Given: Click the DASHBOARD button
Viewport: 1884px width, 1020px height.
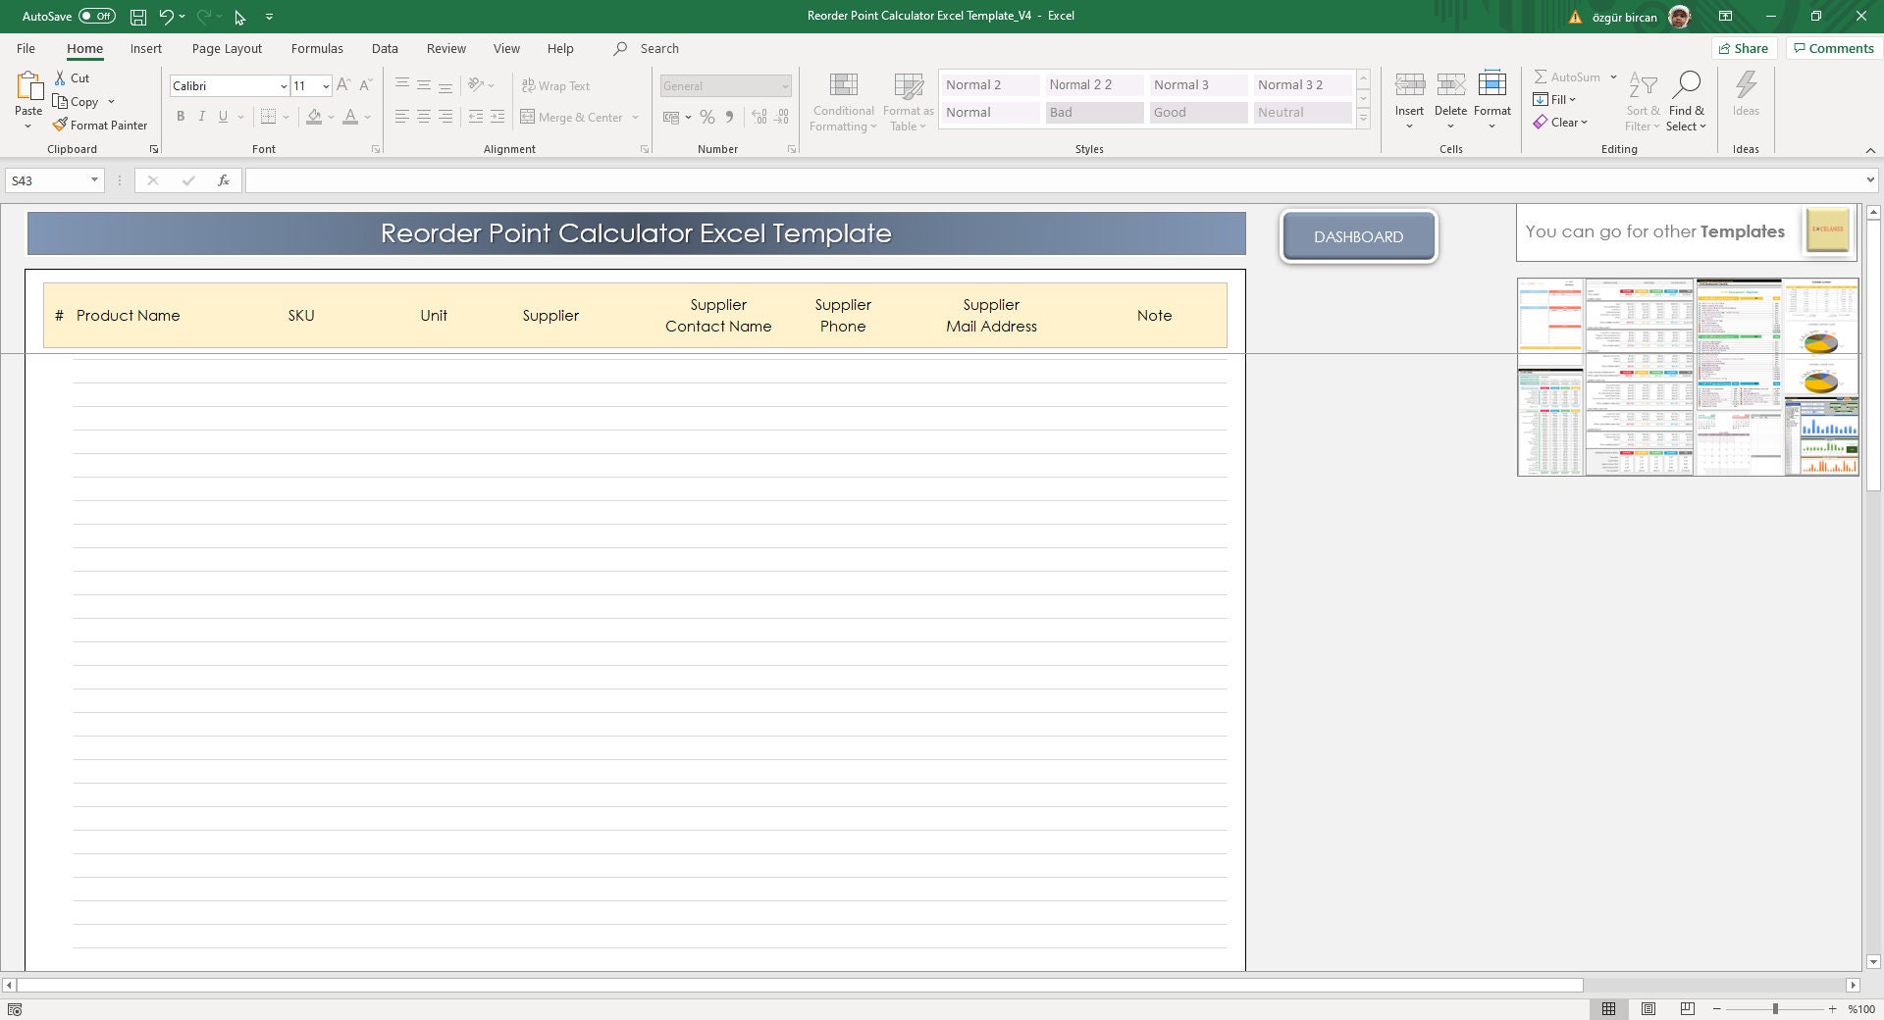Looking at the screenshot, I should [1358, 235].
